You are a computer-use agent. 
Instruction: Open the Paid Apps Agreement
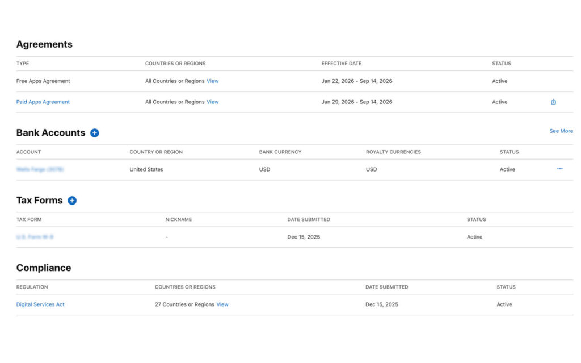(x=43, y=102)
